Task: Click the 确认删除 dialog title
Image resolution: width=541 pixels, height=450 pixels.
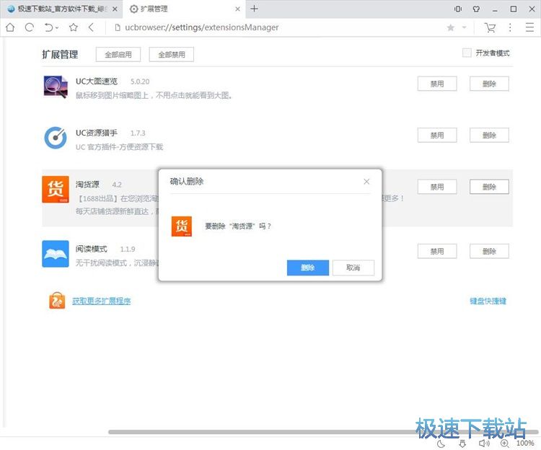Action: 187,182
